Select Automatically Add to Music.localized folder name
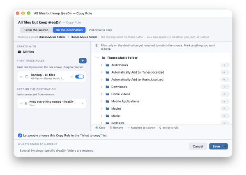The width and height of the screenshot is (246, 175). [x=137, y=80]
